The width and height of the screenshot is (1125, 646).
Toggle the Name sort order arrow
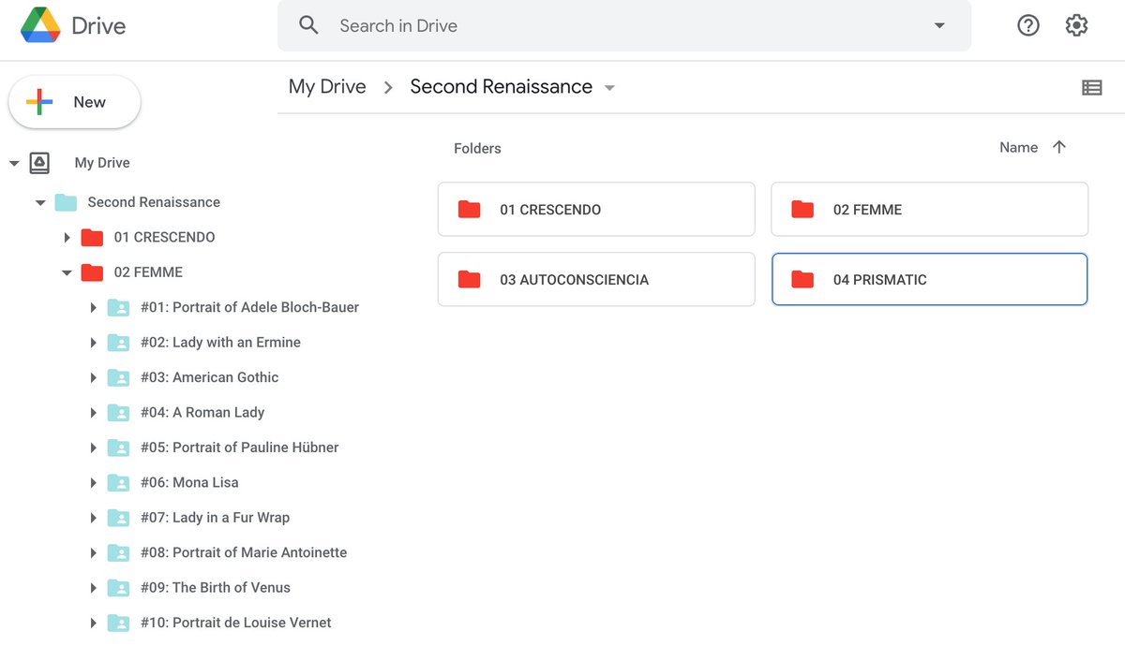pos(1059,147)
